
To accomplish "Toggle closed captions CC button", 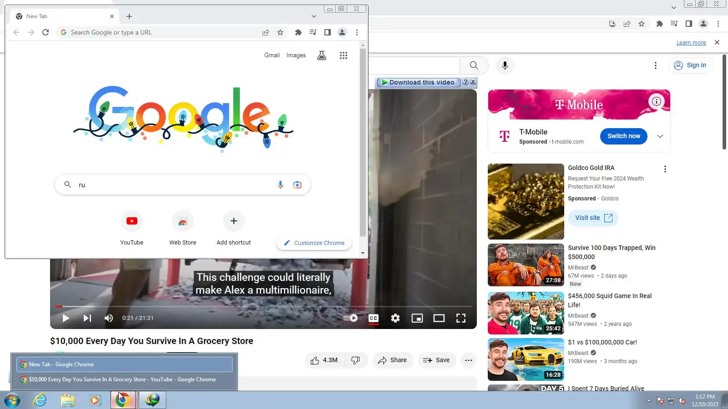I will pos(374,318).
